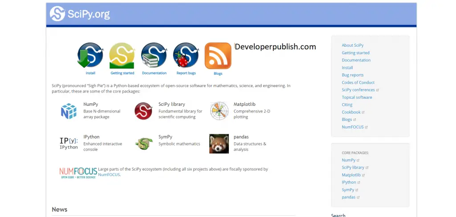
Task: Open Topical software sidebar link
Action: coord(357,97)
